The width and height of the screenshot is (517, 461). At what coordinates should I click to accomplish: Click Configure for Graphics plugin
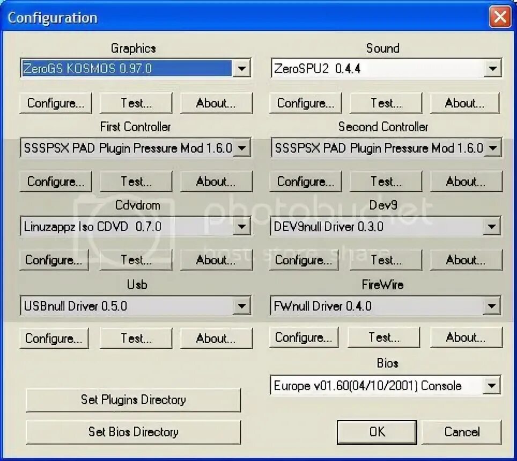coord(55,103)
